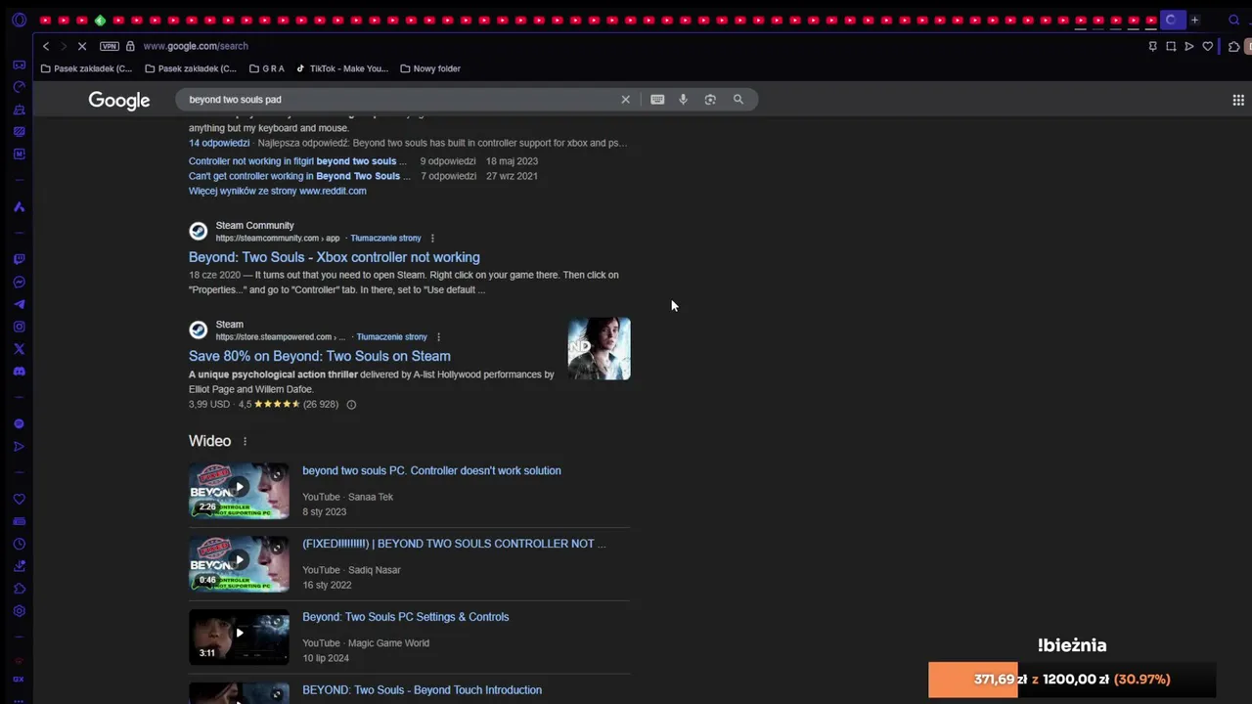
Task: Show rating info icon beside reviews
Action: 351,405
